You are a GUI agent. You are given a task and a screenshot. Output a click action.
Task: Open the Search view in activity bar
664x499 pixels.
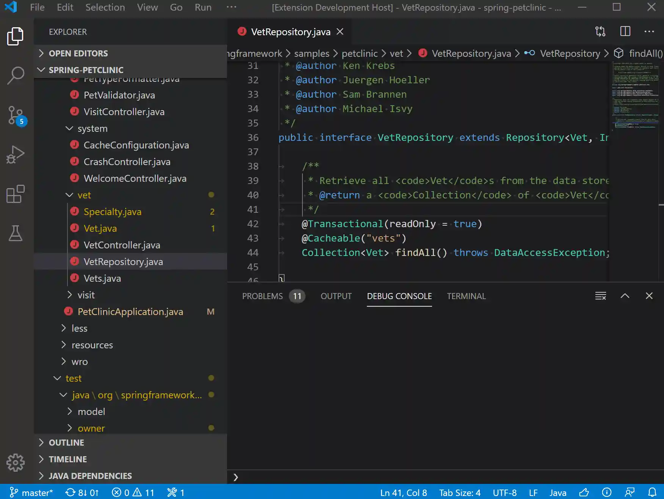pos(16,76)
